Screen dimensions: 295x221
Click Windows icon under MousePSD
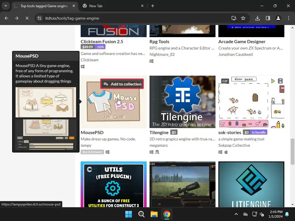coord(107,152)
